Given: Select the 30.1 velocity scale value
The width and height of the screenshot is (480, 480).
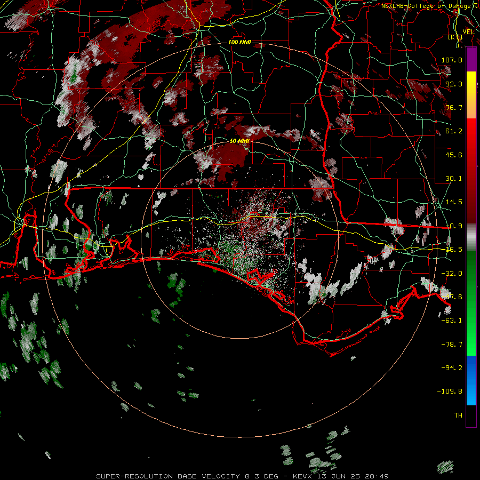Looking at the screenshot, I should pos(454,179).
